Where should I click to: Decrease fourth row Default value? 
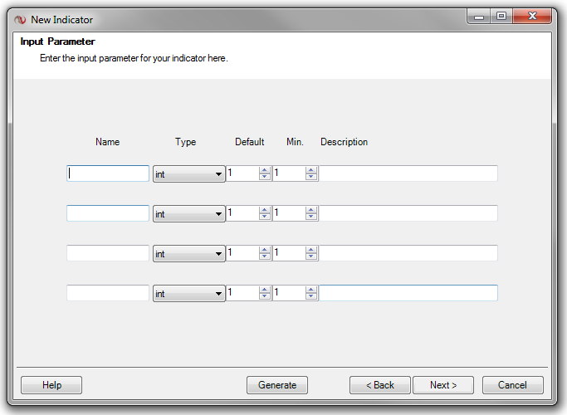click(265, 295)
